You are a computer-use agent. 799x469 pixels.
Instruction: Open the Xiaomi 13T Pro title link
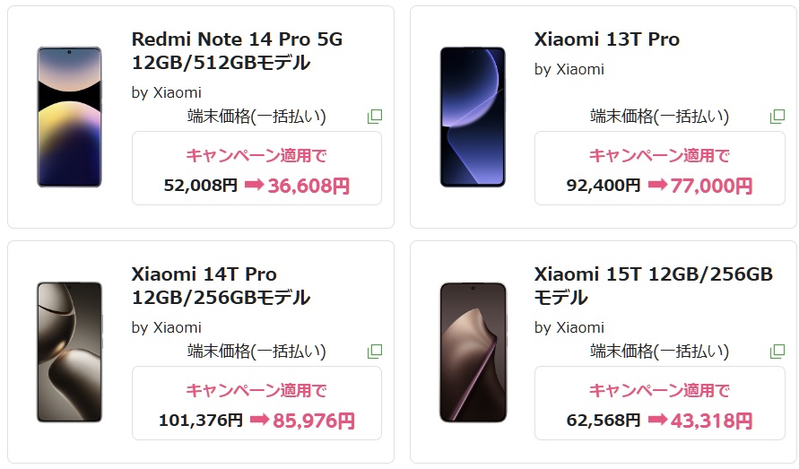tap(607, 39)
